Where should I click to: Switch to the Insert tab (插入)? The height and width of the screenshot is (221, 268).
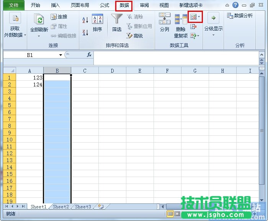(55, 5)
